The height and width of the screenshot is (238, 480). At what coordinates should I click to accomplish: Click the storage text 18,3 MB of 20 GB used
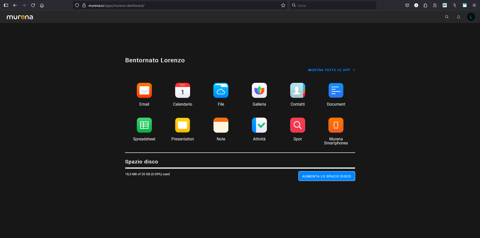[x=147, y=174]
